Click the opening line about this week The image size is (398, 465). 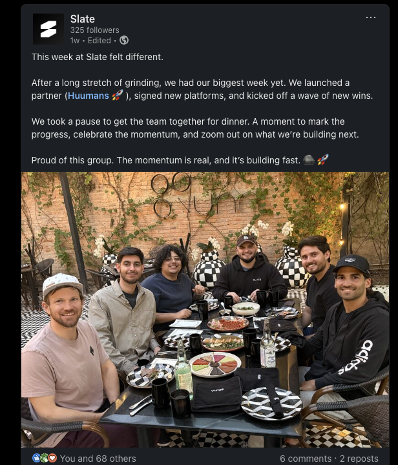tap(98, 57)
